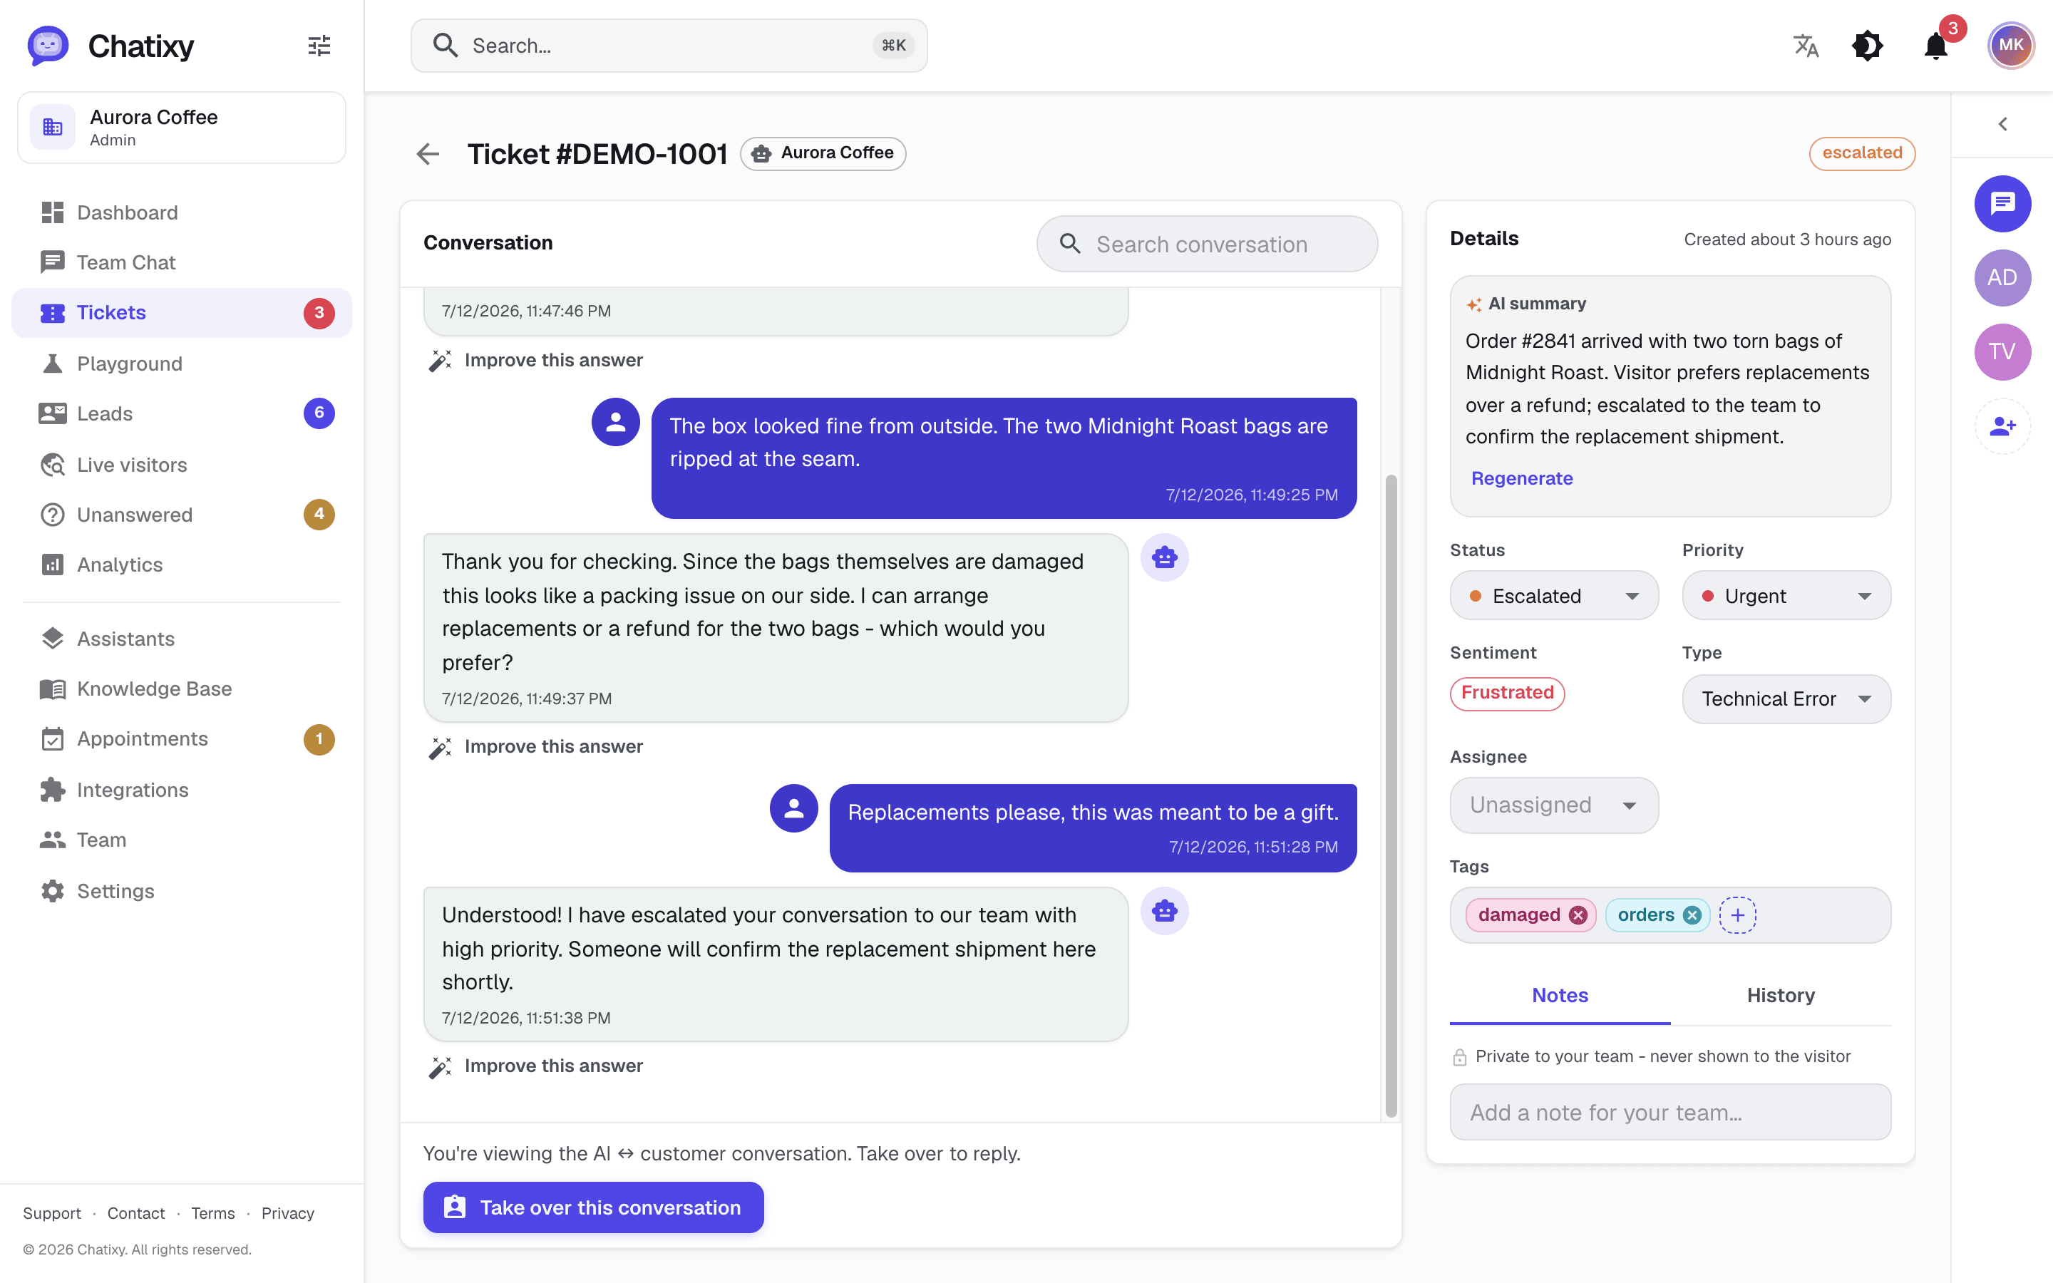Toggle the sidebar settings sliders icon
The height and width of the screenshot is (1283, 2053).
coord(319,46)
